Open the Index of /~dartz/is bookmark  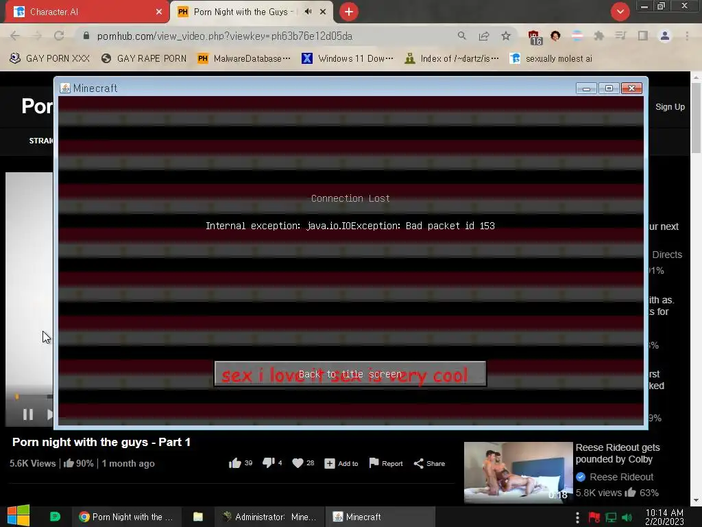point(452,59)
